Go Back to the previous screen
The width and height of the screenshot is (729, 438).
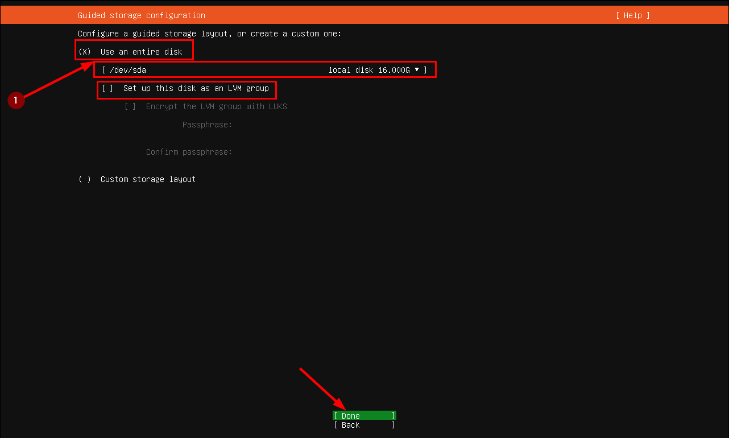coord(364,425)
